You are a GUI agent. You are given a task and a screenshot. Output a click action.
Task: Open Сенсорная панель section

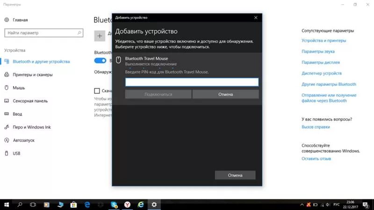30,101
